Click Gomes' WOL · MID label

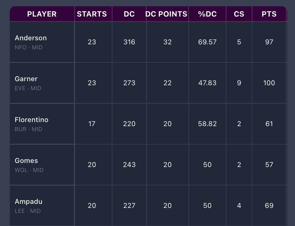click(x=29, y=170)
